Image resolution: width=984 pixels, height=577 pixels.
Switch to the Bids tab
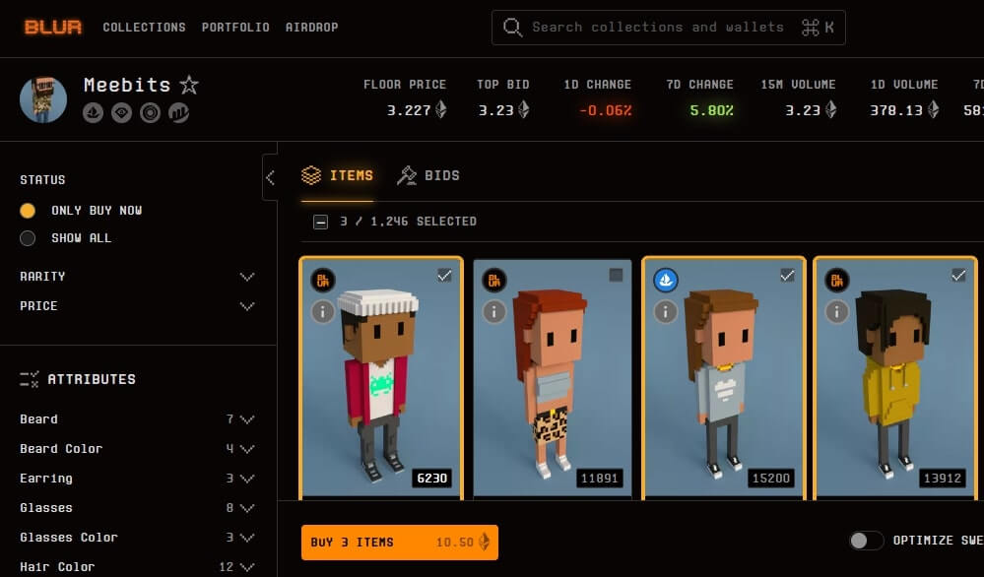tap(428, 175)
